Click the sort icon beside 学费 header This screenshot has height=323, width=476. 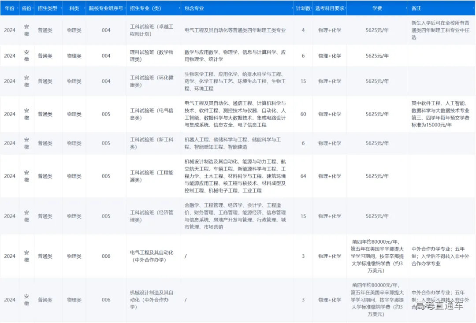[x=406, y=8]
